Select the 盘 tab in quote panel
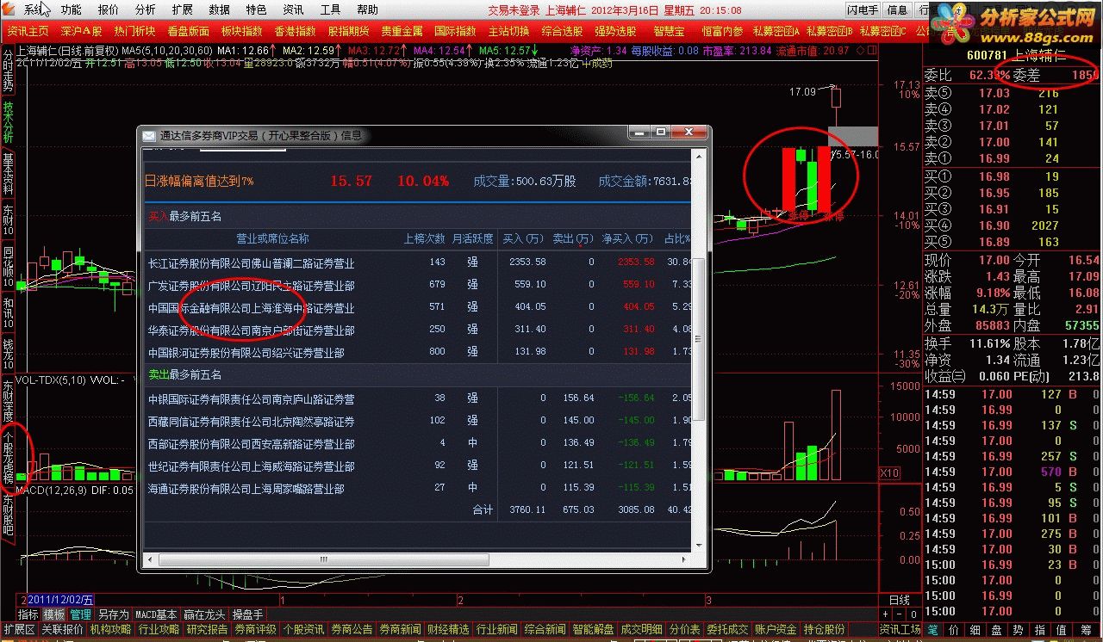The image size is (1103, 642). tap(995, 630)
